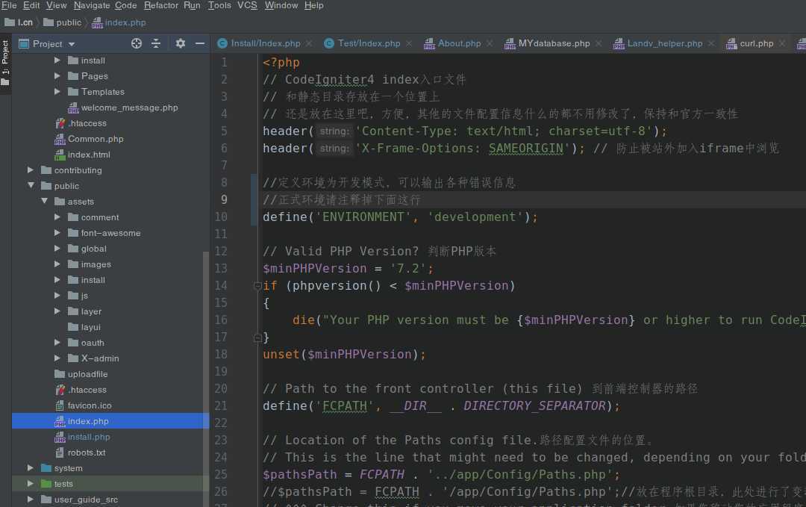The width and height of the screenshot is (806, 507).
Task: Place cursor on 'development' string on line 10
Action: 475,217
